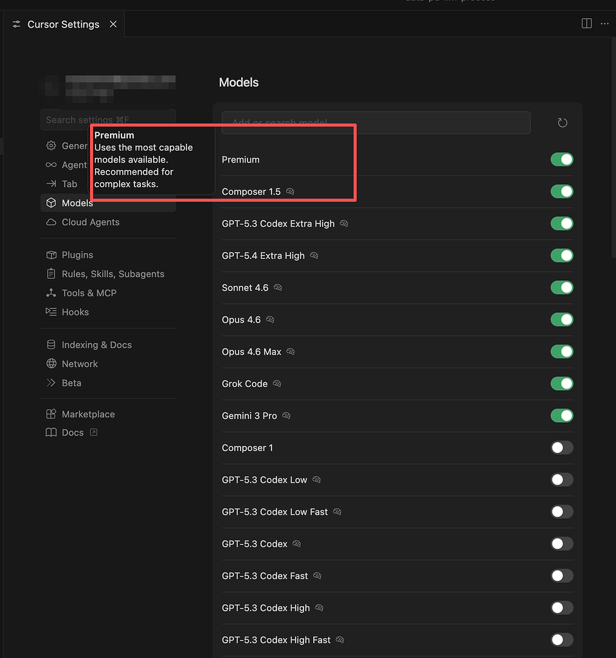Click the vertical scrollbar on right edge
This screenshot has height=658, width=616.
(613, 147)
